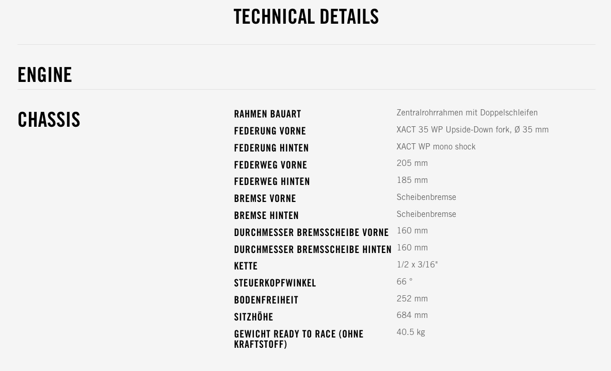Click the FEDERWEG VORNE label
This screenshot has width=611, height=371.
pos(270,165)
